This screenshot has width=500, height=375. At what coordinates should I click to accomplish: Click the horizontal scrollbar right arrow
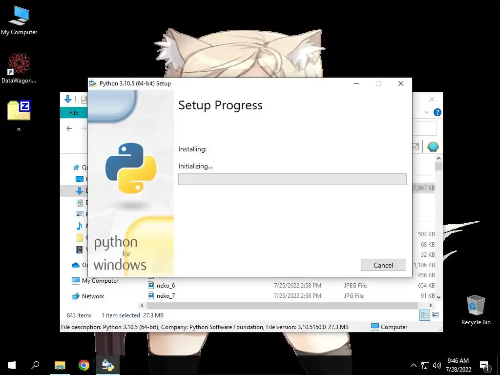pos(431,306)
